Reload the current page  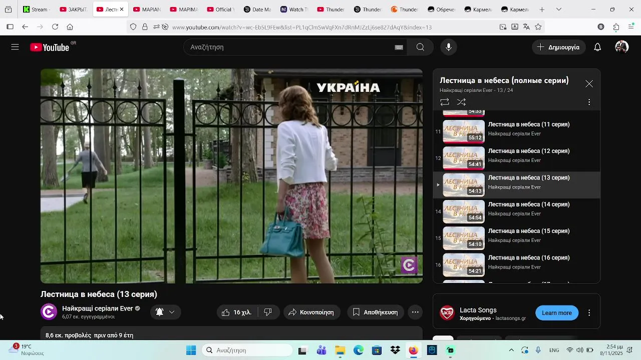coord(55,27)
